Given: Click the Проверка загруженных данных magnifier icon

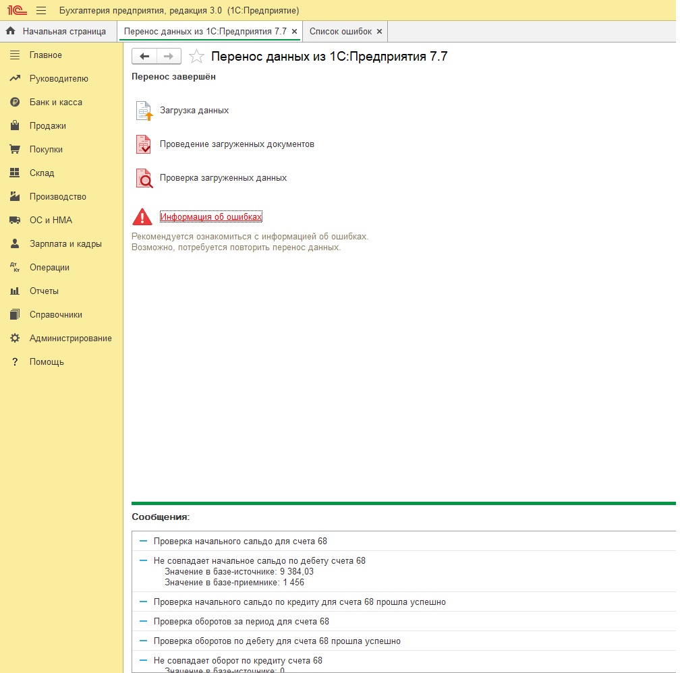Looking at the screenshot, I should coord(144,178).
